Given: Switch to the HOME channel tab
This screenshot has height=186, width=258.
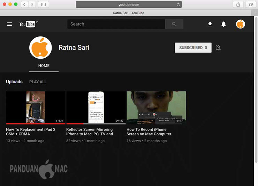Looking at the screenshot, I should click(x=44, y=66).
